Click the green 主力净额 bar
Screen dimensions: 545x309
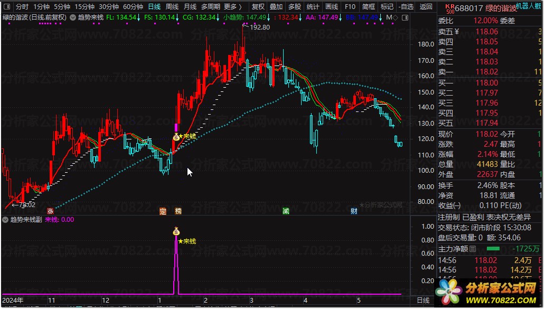493,249
